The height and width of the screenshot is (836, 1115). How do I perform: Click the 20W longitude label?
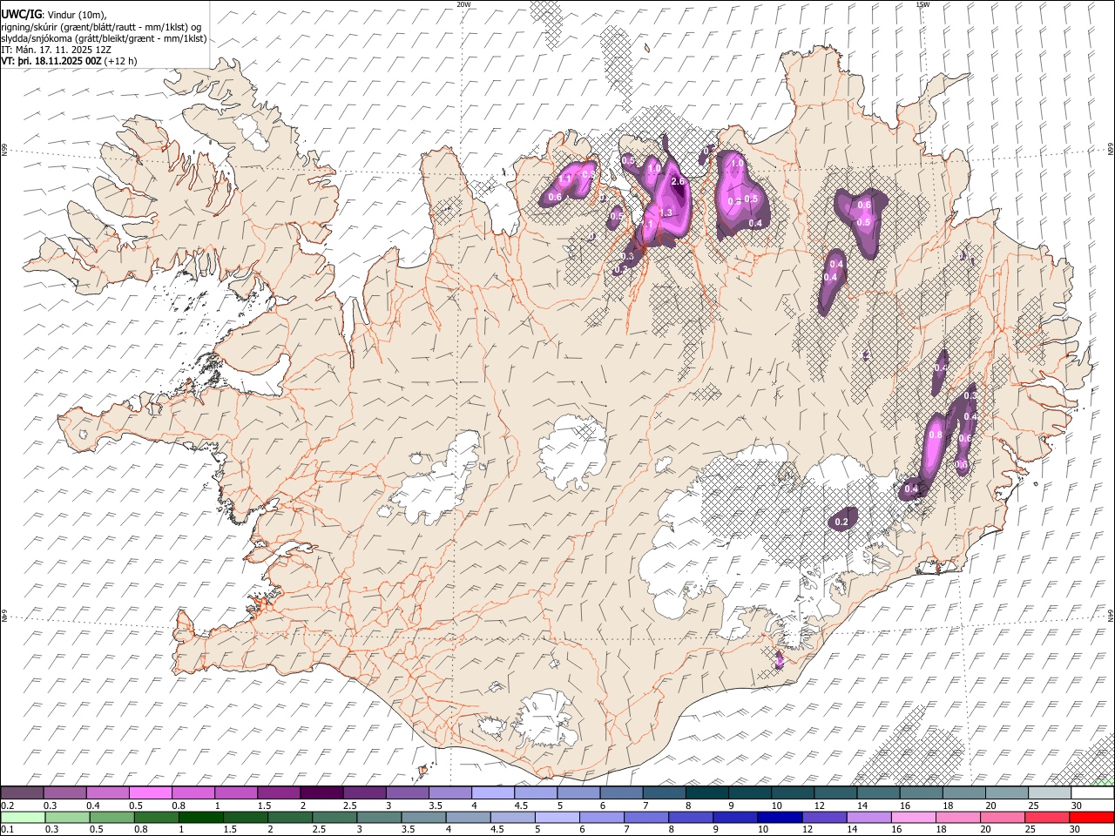coord(463,4)
